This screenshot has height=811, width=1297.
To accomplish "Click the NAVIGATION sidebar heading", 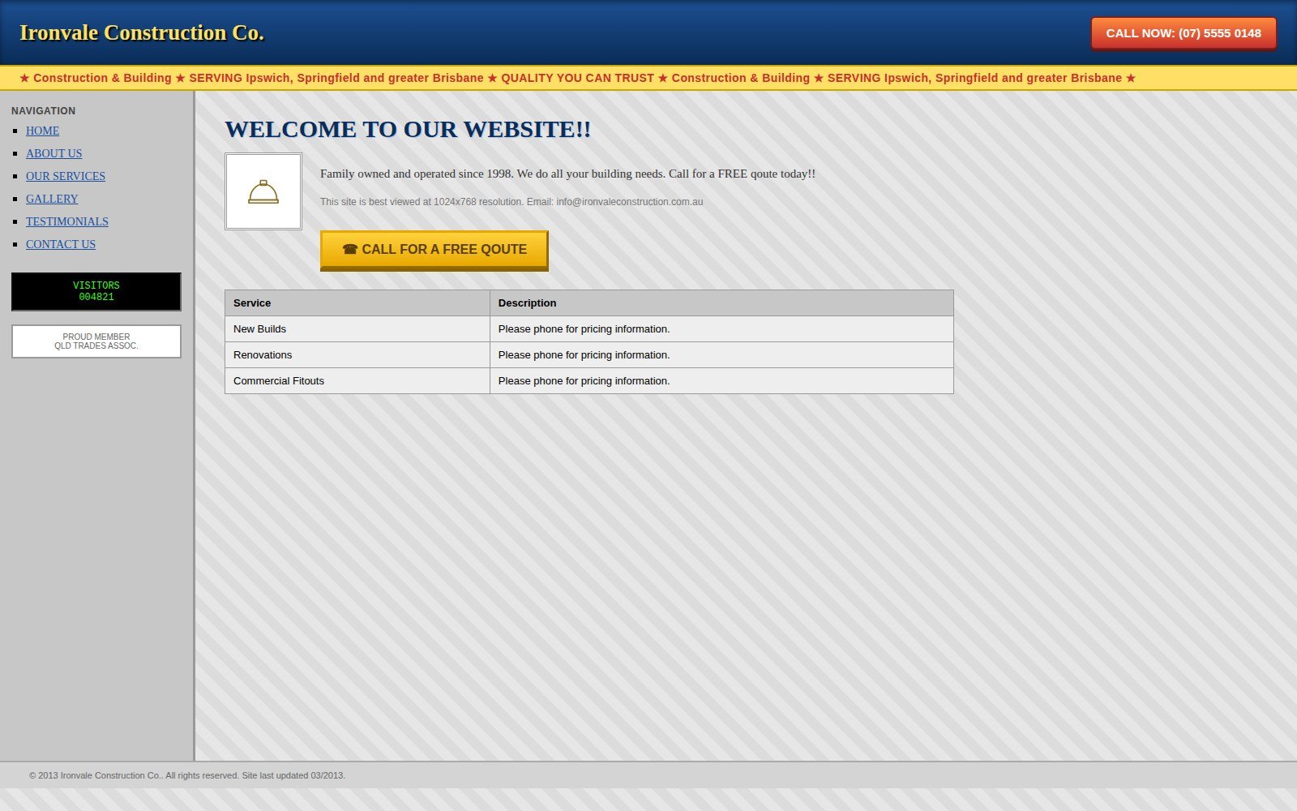I will point(44,111).
